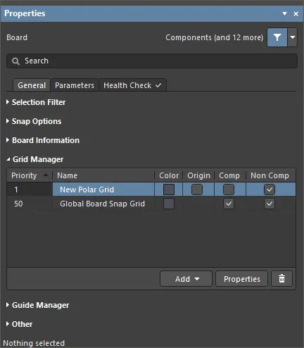This screenshot has width=304, height=348.
Task: Uncheck Comp for Global Board Snap Grid
Action: coord(229,204)
